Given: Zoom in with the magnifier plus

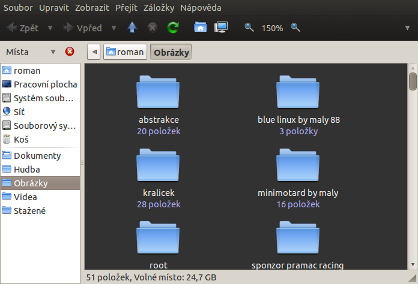Looking at the screenshot, I should pyautogui.click(x=295, y=28).
